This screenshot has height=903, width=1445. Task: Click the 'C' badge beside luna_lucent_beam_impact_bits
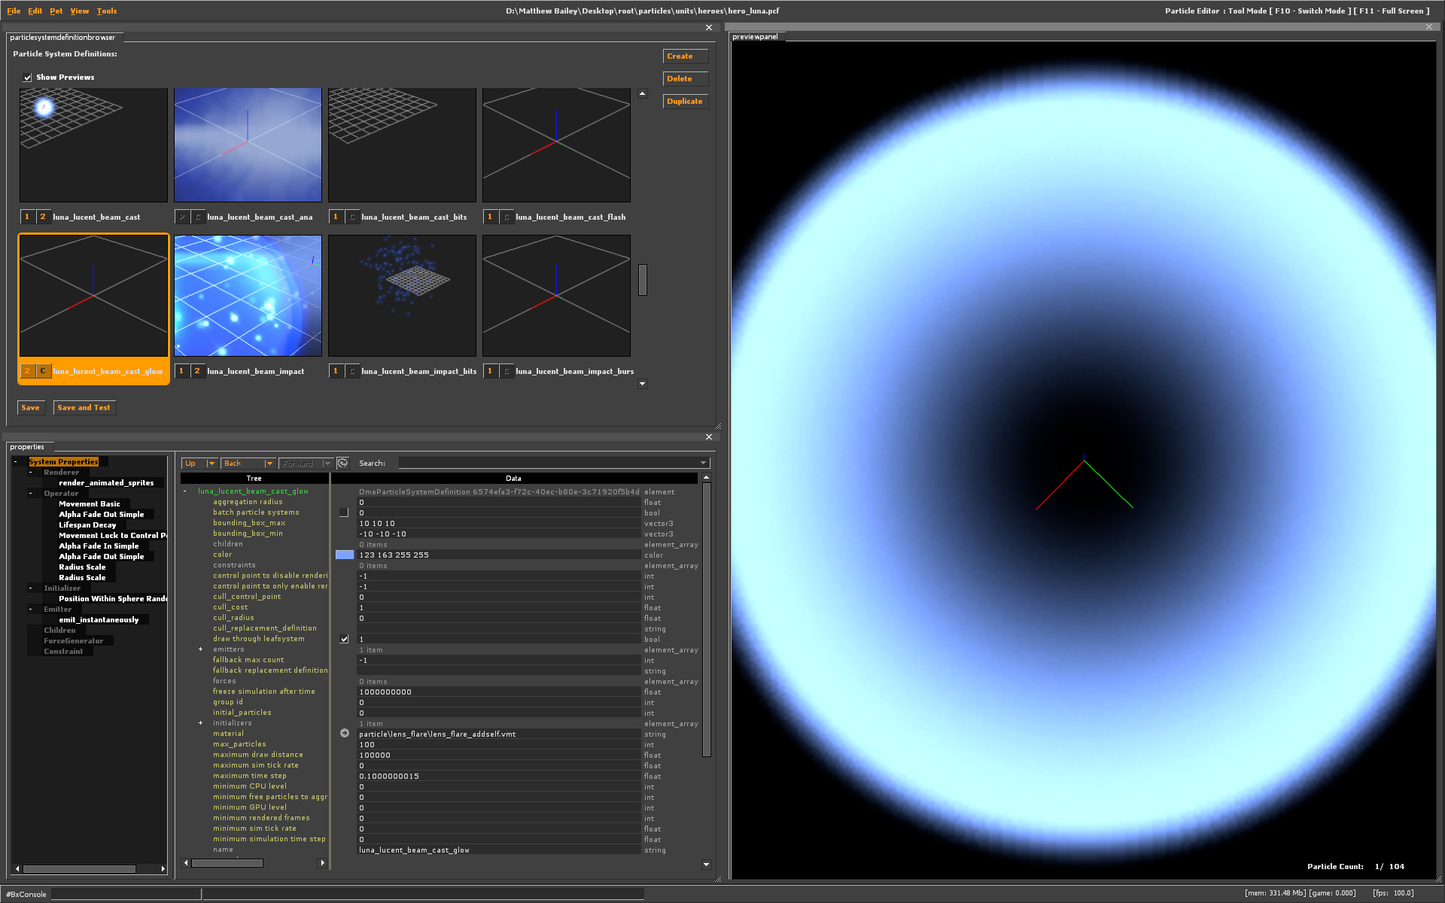point(352,371)
